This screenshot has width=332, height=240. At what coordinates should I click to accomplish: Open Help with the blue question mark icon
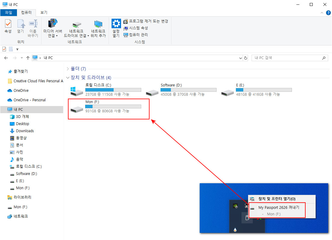tap(328, 13)
